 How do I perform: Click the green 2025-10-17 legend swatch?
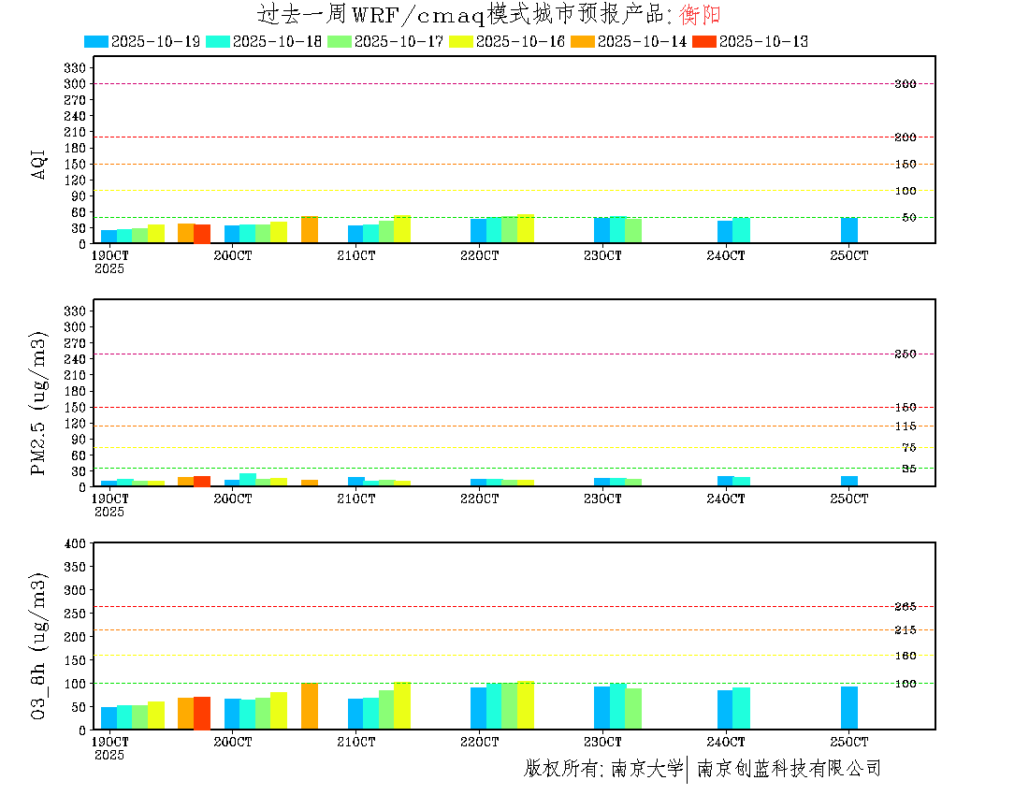(x=339, y=41)
